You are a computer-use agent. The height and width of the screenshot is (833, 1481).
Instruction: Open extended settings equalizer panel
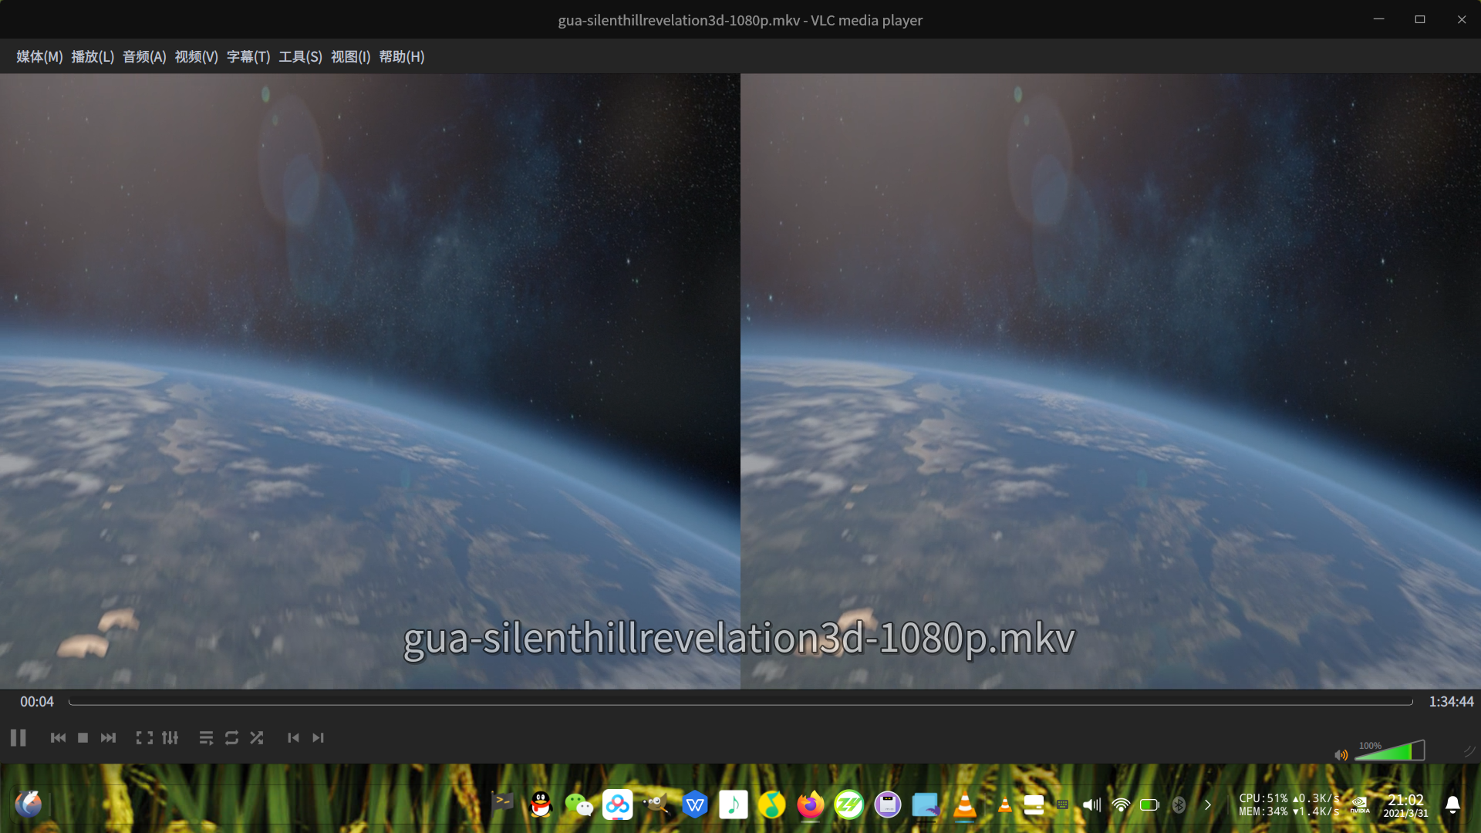pyautogui.click(x=170, y=738)
